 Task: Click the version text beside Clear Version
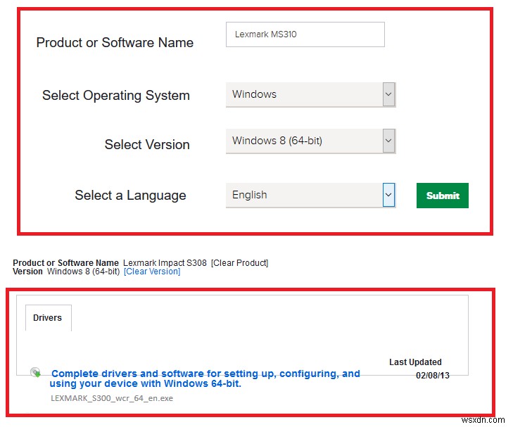84,272
